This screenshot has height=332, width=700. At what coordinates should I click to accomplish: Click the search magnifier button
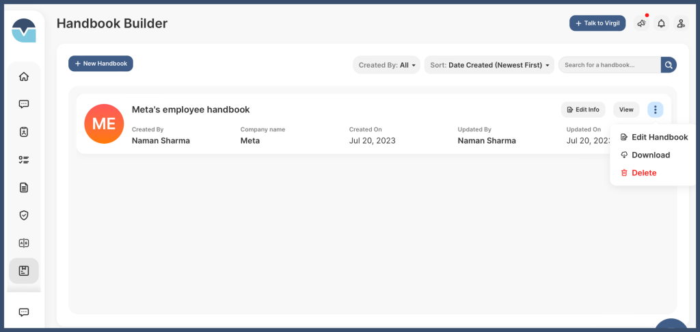click(x=669, y=65)
